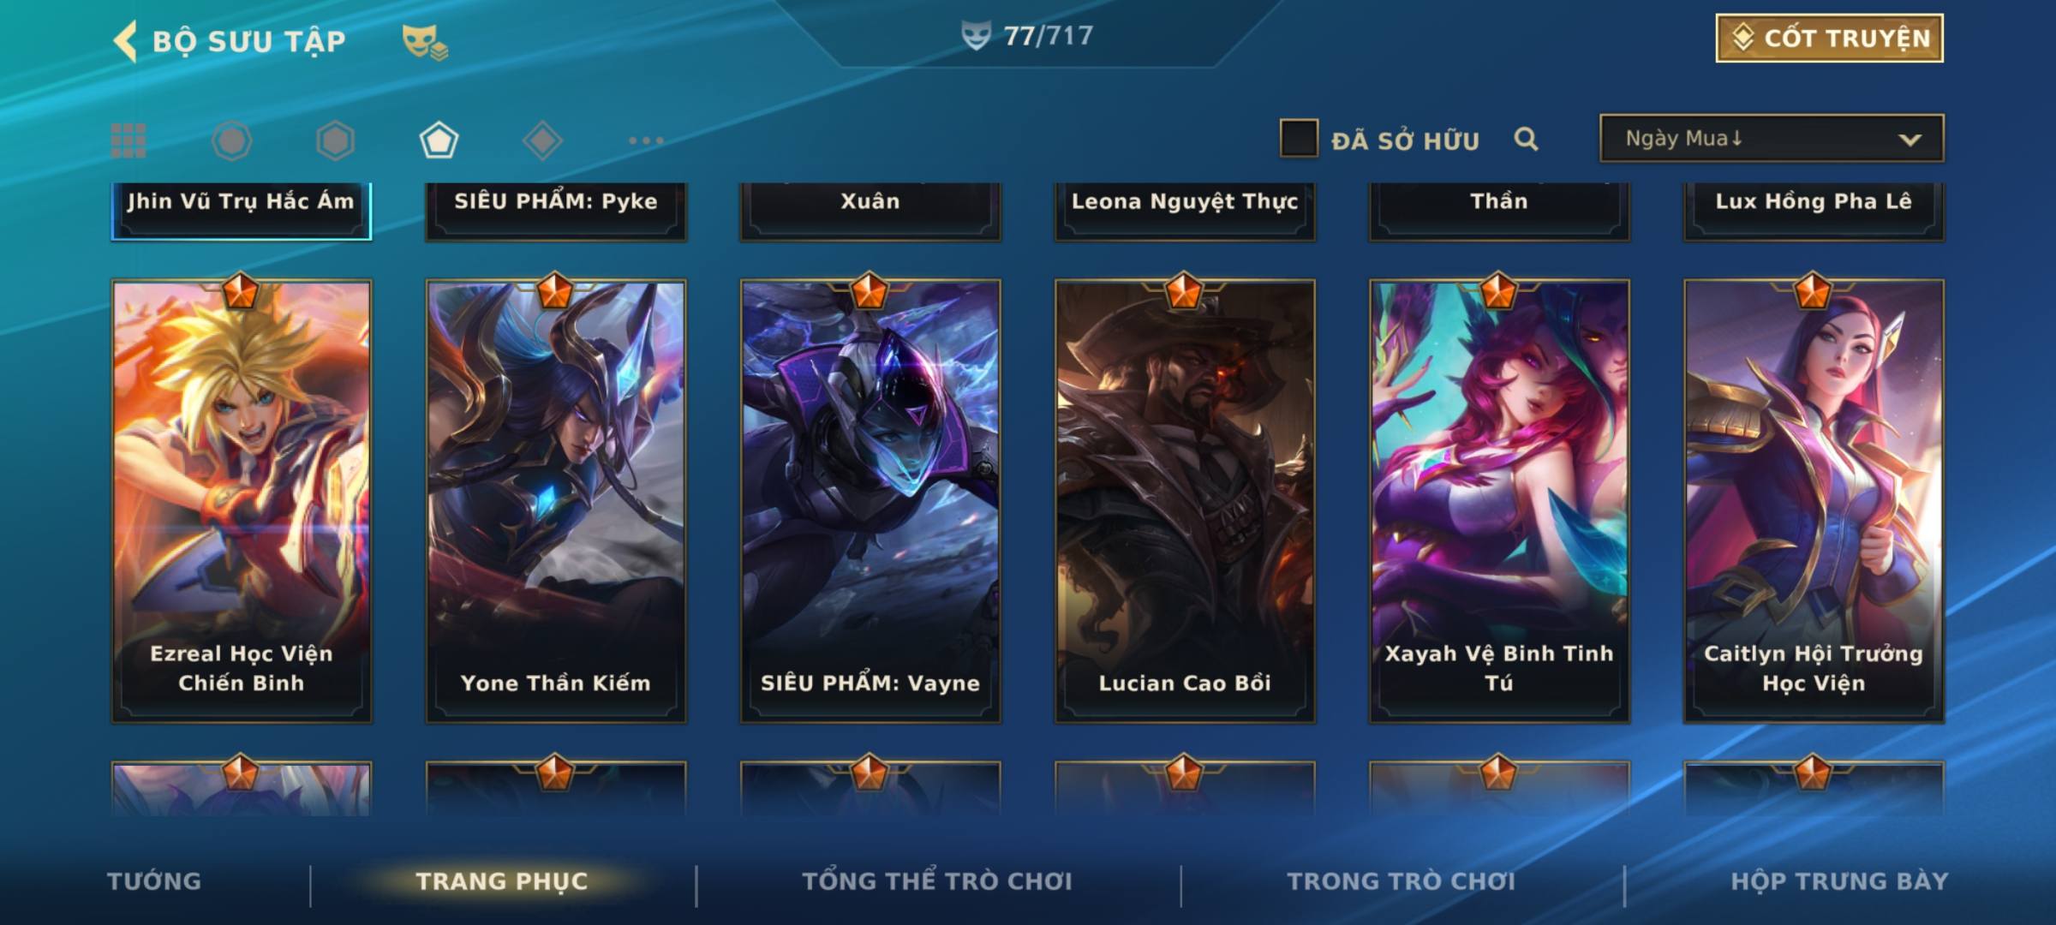The image size is (2056, 925).
Task: Select the Ezreal Học Viện Chiến Binh card
Action: 242,501
